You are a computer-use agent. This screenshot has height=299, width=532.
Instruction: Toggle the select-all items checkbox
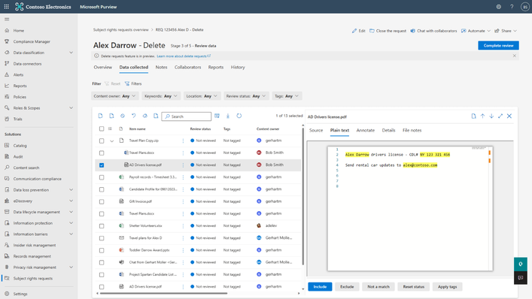click(102, 128)
